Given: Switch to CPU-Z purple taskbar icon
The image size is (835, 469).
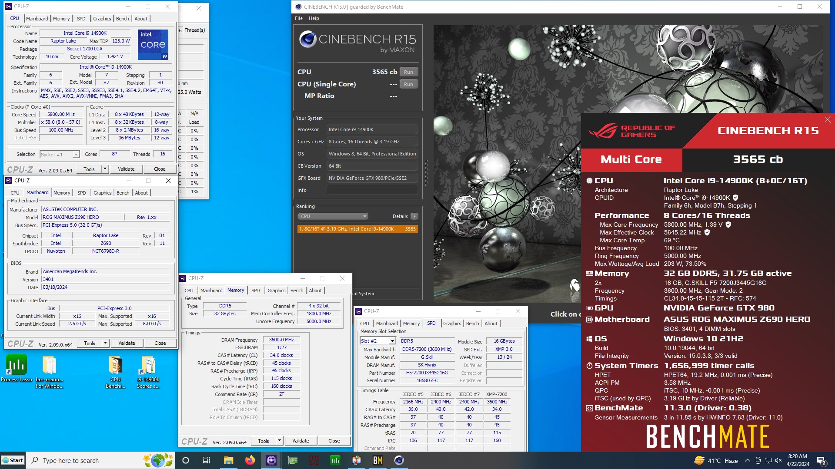Looking at the screenshot, I should [271, 460].
